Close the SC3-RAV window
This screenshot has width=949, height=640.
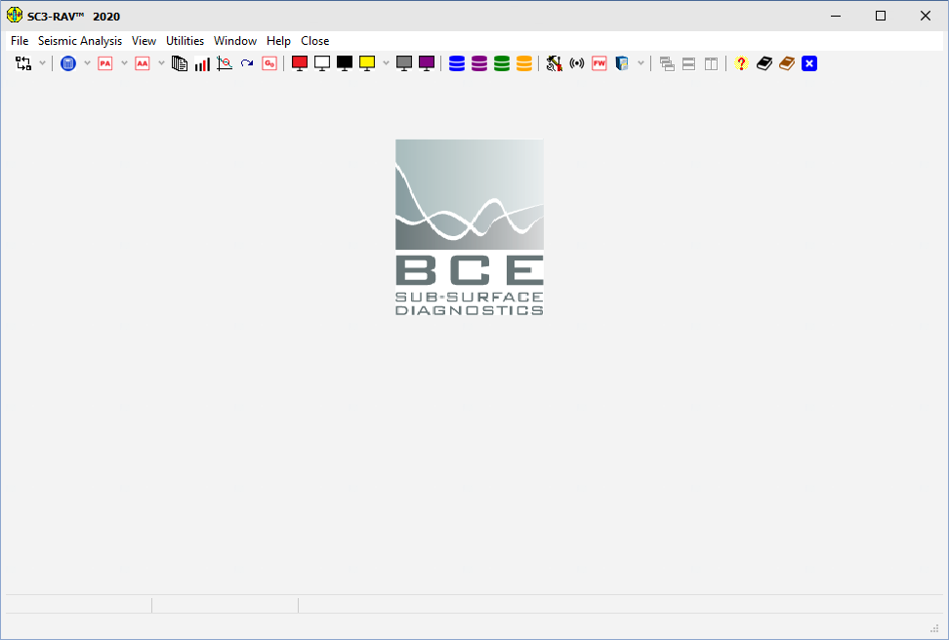(926, 16)
